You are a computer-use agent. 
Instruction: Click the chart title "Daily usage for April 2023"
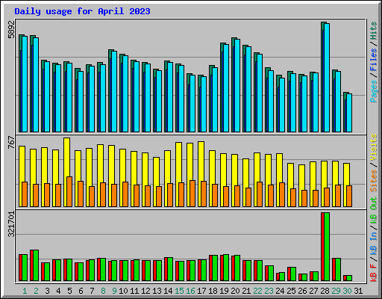(82, 11)
